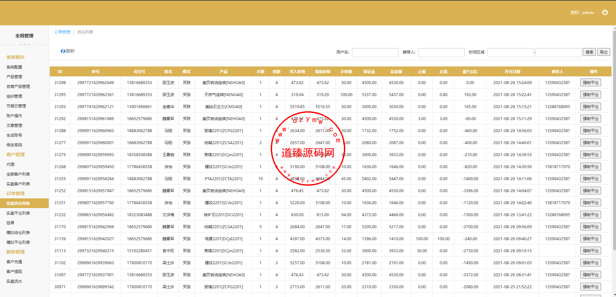The image size is (616, 297).
Task: Click product cell 天然气连续[NENGA0]
Action: click(223, 95)
